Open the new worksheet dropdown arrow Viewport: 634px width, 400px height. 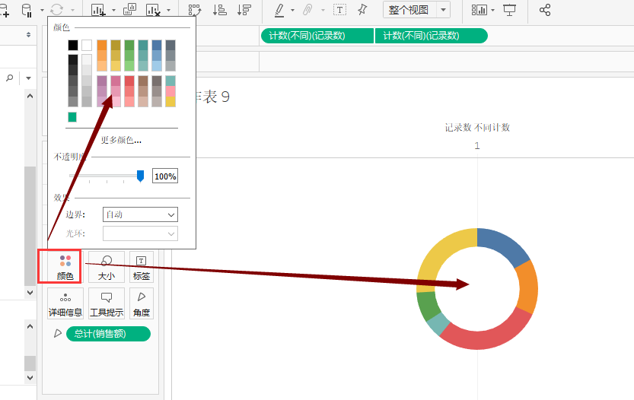coord(113,10)
